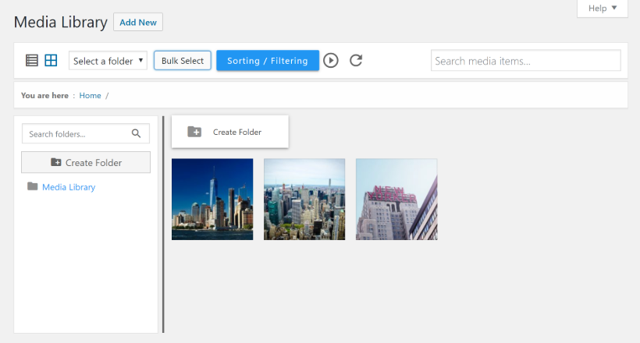Click the Add New button
The height and width of the screenshot is (343, 640).
pos(138,22)
